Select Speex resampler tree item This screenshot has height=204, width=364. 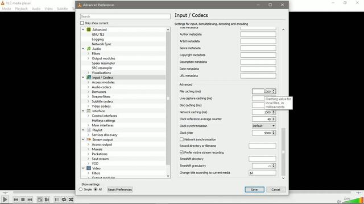[x=104, y=63]
